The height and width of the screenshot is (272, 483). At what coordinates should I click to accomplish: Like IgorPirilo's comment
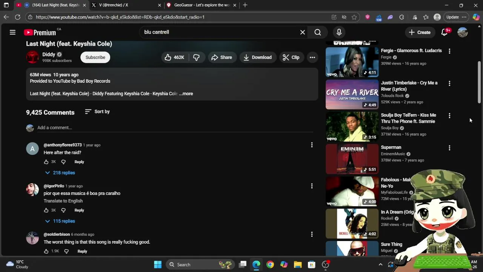coord(46,210)
